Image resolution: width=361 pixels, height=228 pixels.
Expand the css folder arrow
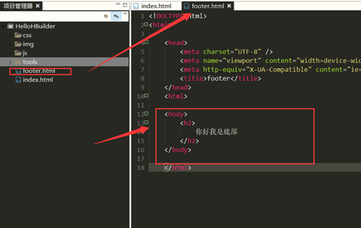click(x=10, y=35)
